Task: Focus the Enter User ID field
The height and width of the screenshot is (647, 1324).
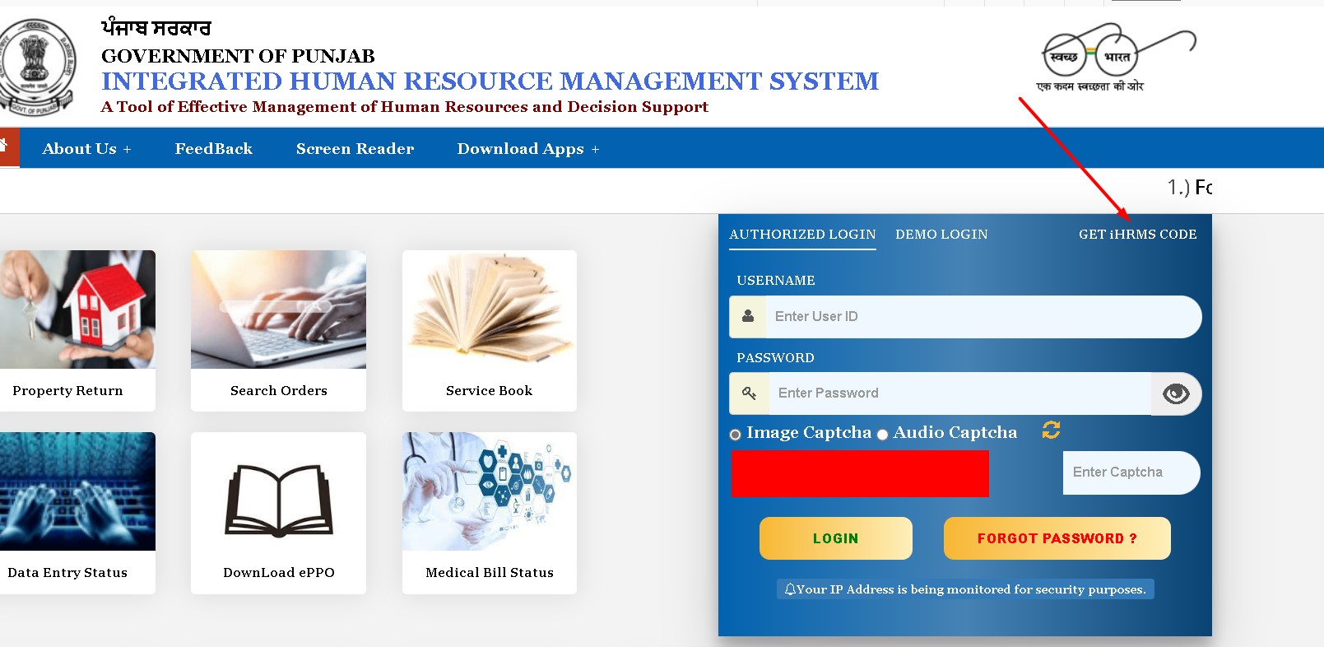Action: click(x=983, y=317)
